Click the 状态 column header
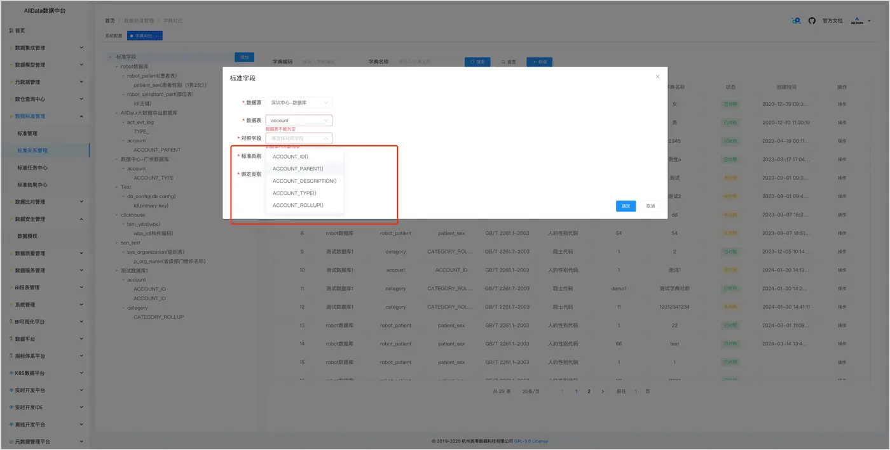 pos(730,87)
